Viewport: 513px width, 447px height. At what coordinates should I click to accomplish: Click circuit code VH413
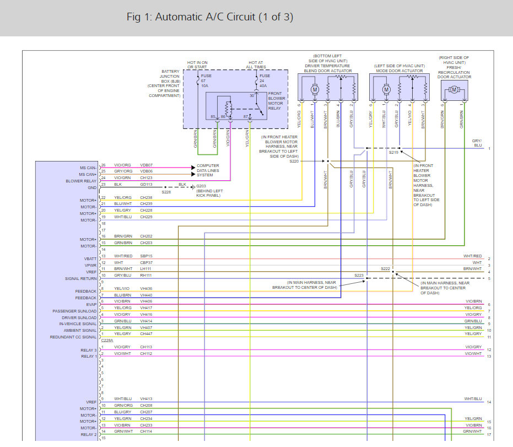pos(146,398)
